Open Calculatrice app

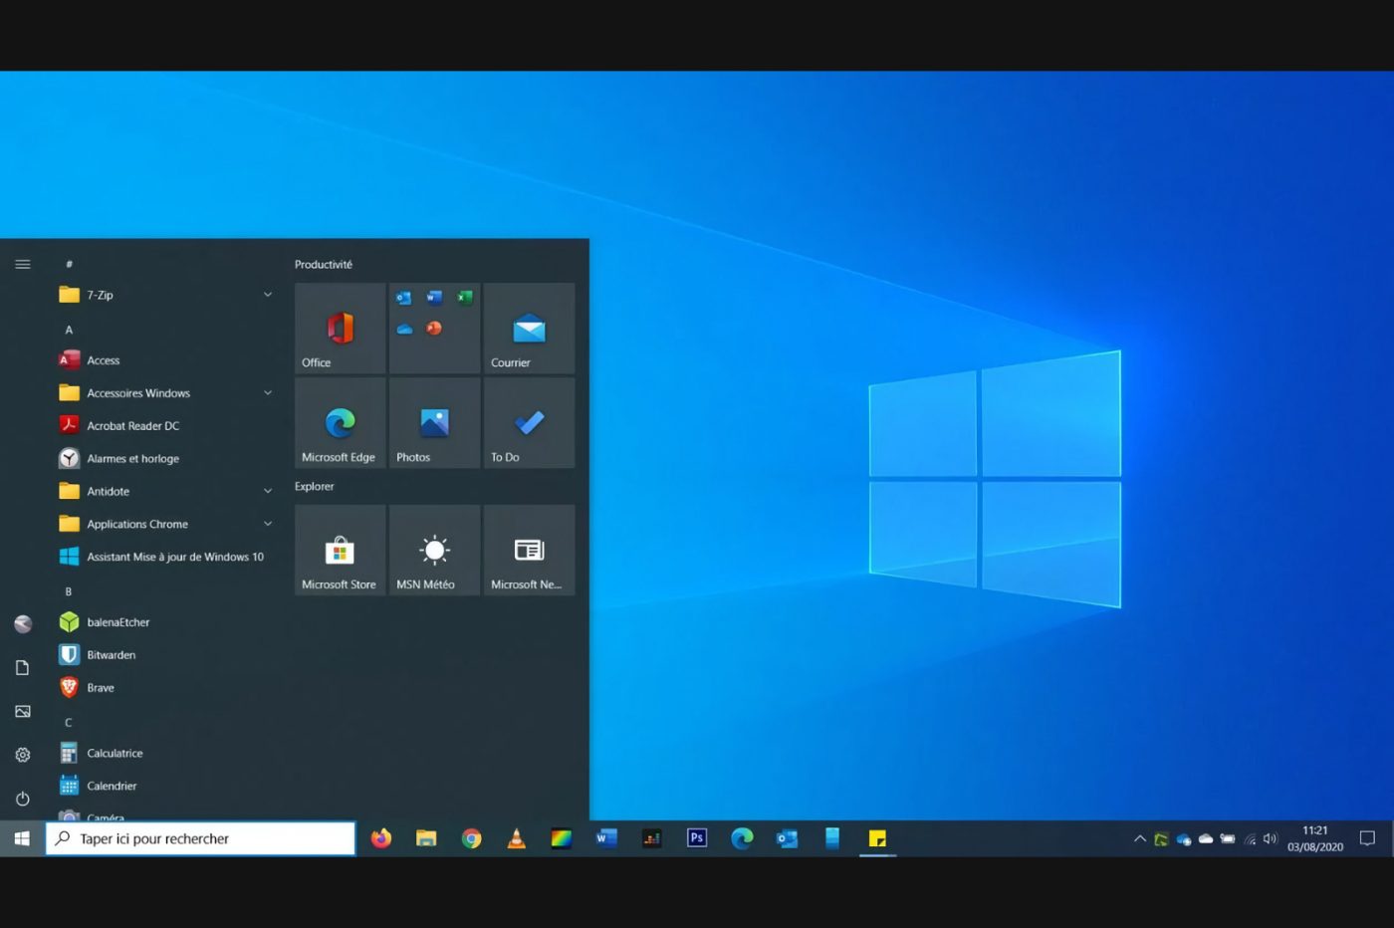[165, 753]
